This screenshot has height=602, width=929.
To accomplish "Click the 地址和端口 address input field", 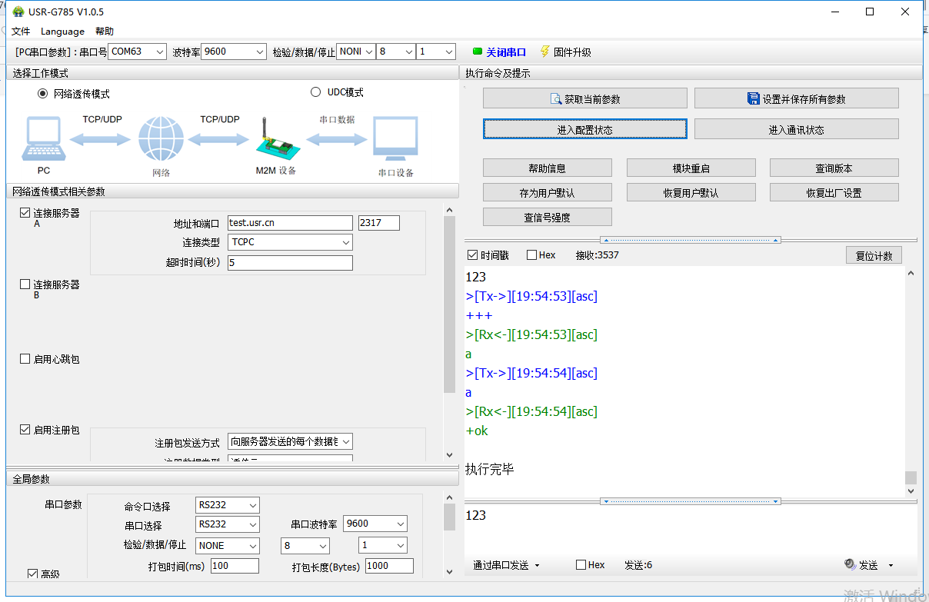I will (289, 223).
